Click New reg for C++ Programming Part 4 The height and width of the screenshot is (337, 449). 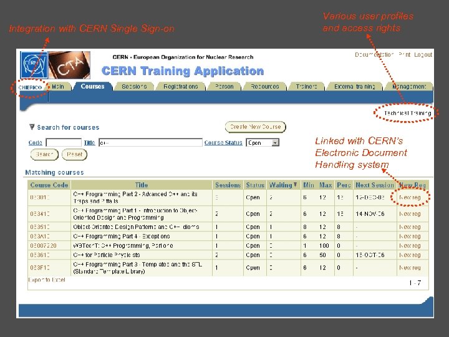click(x=410, y=237)
